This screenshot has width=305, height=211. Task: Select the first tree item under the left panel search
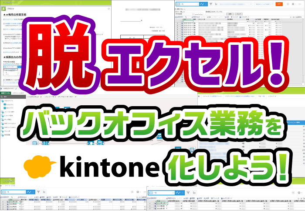coord(7,101)
